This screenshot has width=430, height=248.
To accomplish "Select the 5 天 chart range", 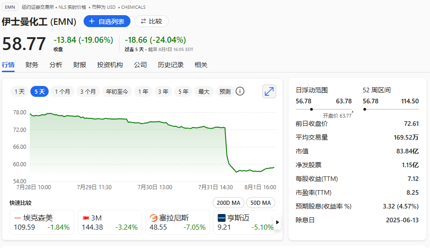I will click(40, 91).
